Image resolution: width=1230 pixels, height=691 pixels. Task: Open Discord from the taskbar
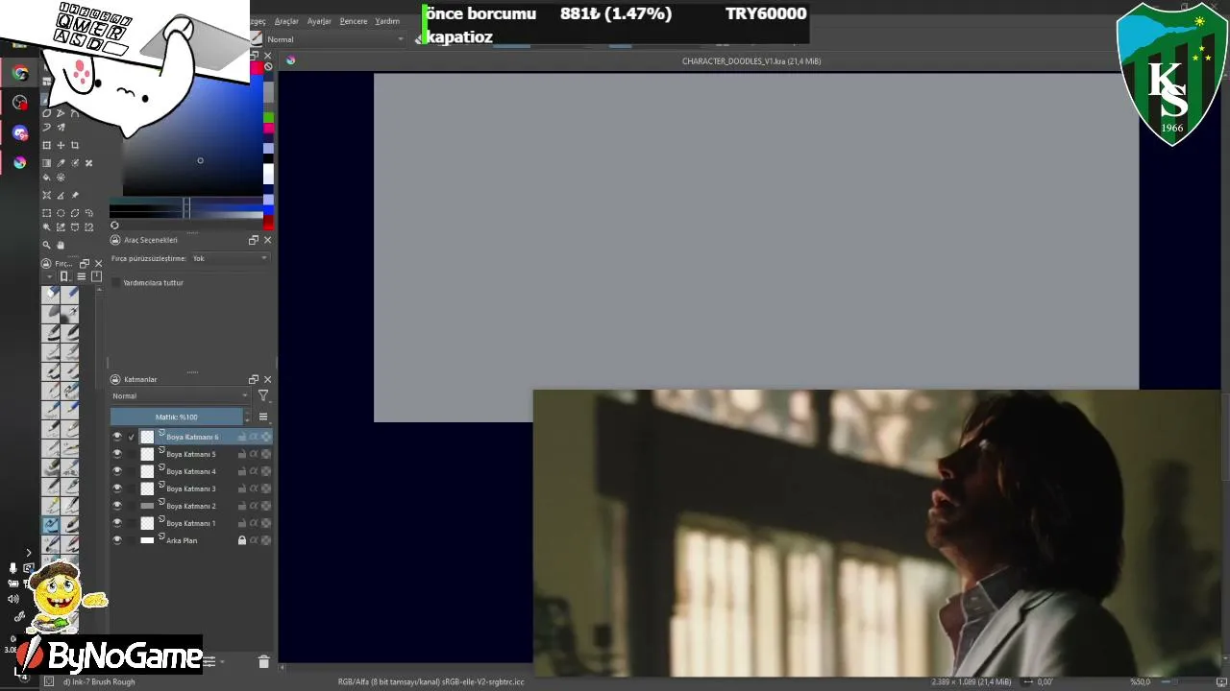pyautogui.click(x=19, y=132)
